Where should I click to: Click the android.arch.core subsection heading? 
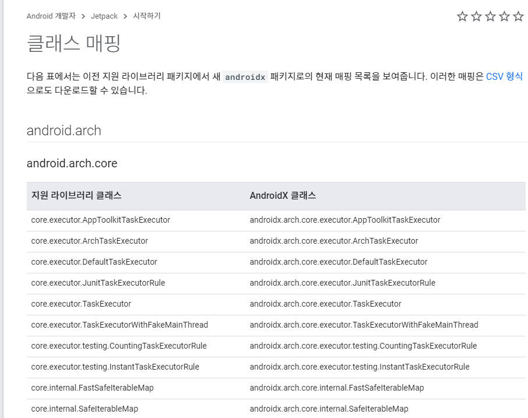[72, 163]
